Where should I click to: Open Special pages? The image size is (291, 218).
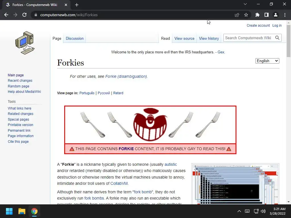point(18,120)
